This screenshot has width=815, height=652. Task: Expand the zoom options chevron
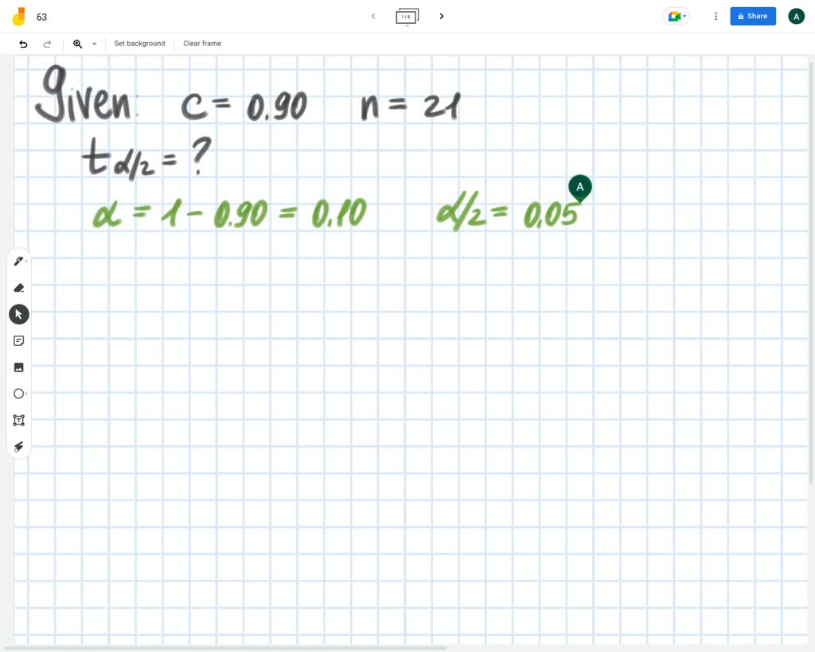click(x=93, y=45)
